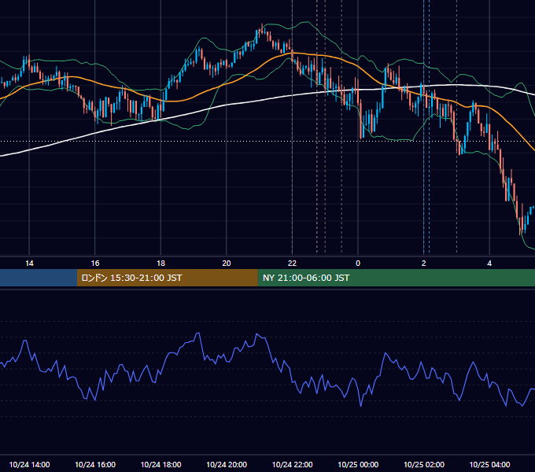Screen dimensions: 535x472
Task: Click the hour label 22 on chart axis
Action: [x=292, y=264]
